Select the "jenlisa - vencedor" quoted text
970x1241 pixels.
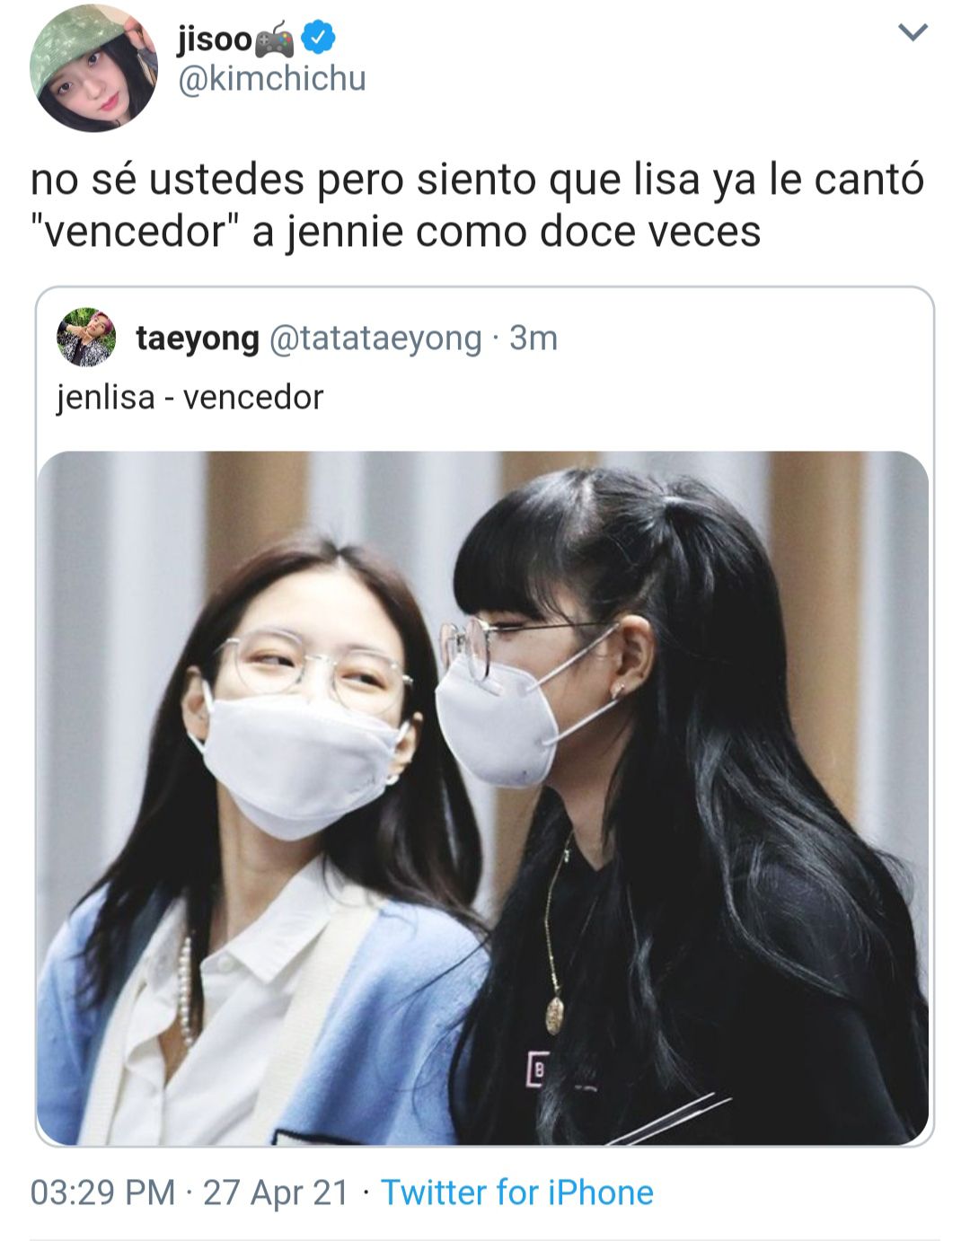190,396
